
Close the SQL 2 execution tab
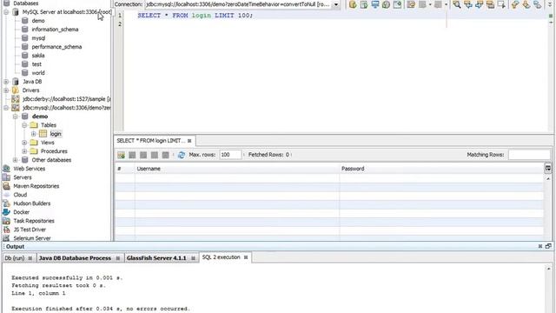(x=246, y=257)
